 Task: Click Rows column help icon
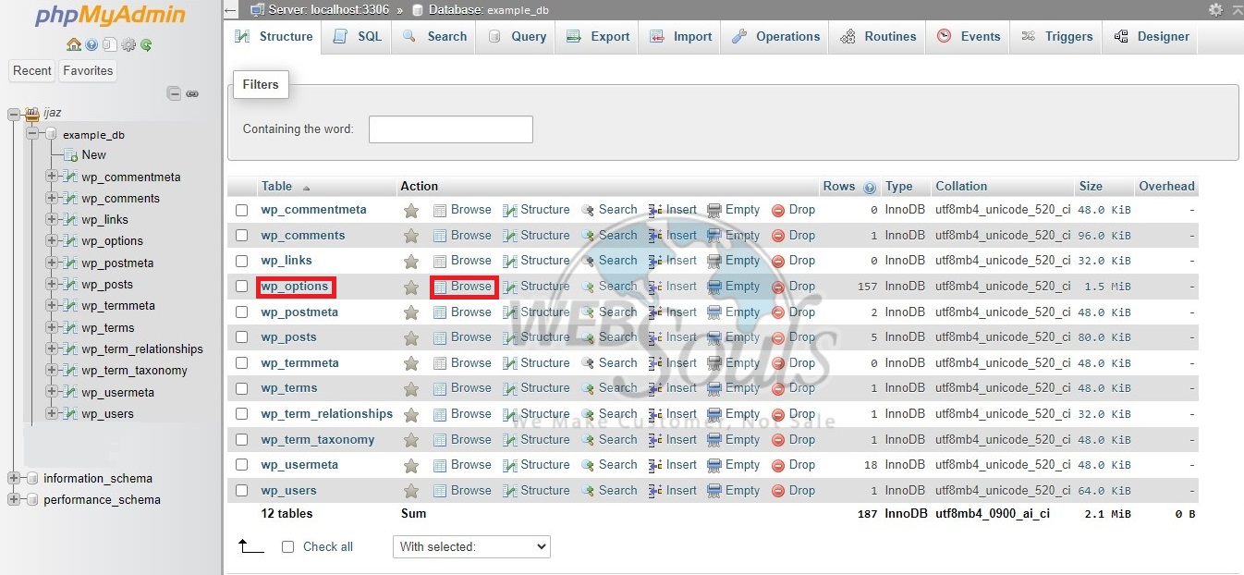[x=870, y=188]
